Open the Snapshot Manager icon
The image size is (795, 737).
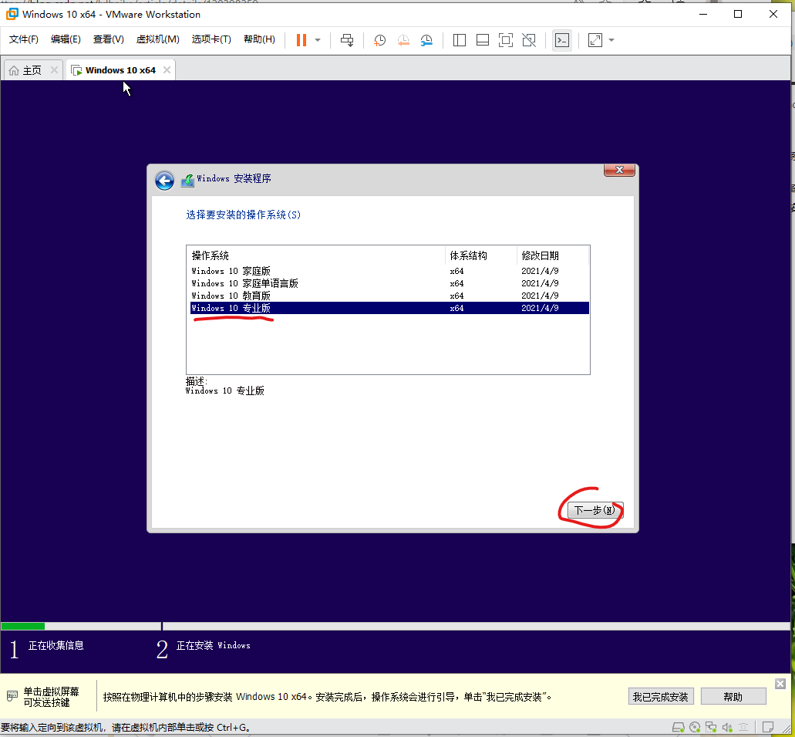click(426, 40)
